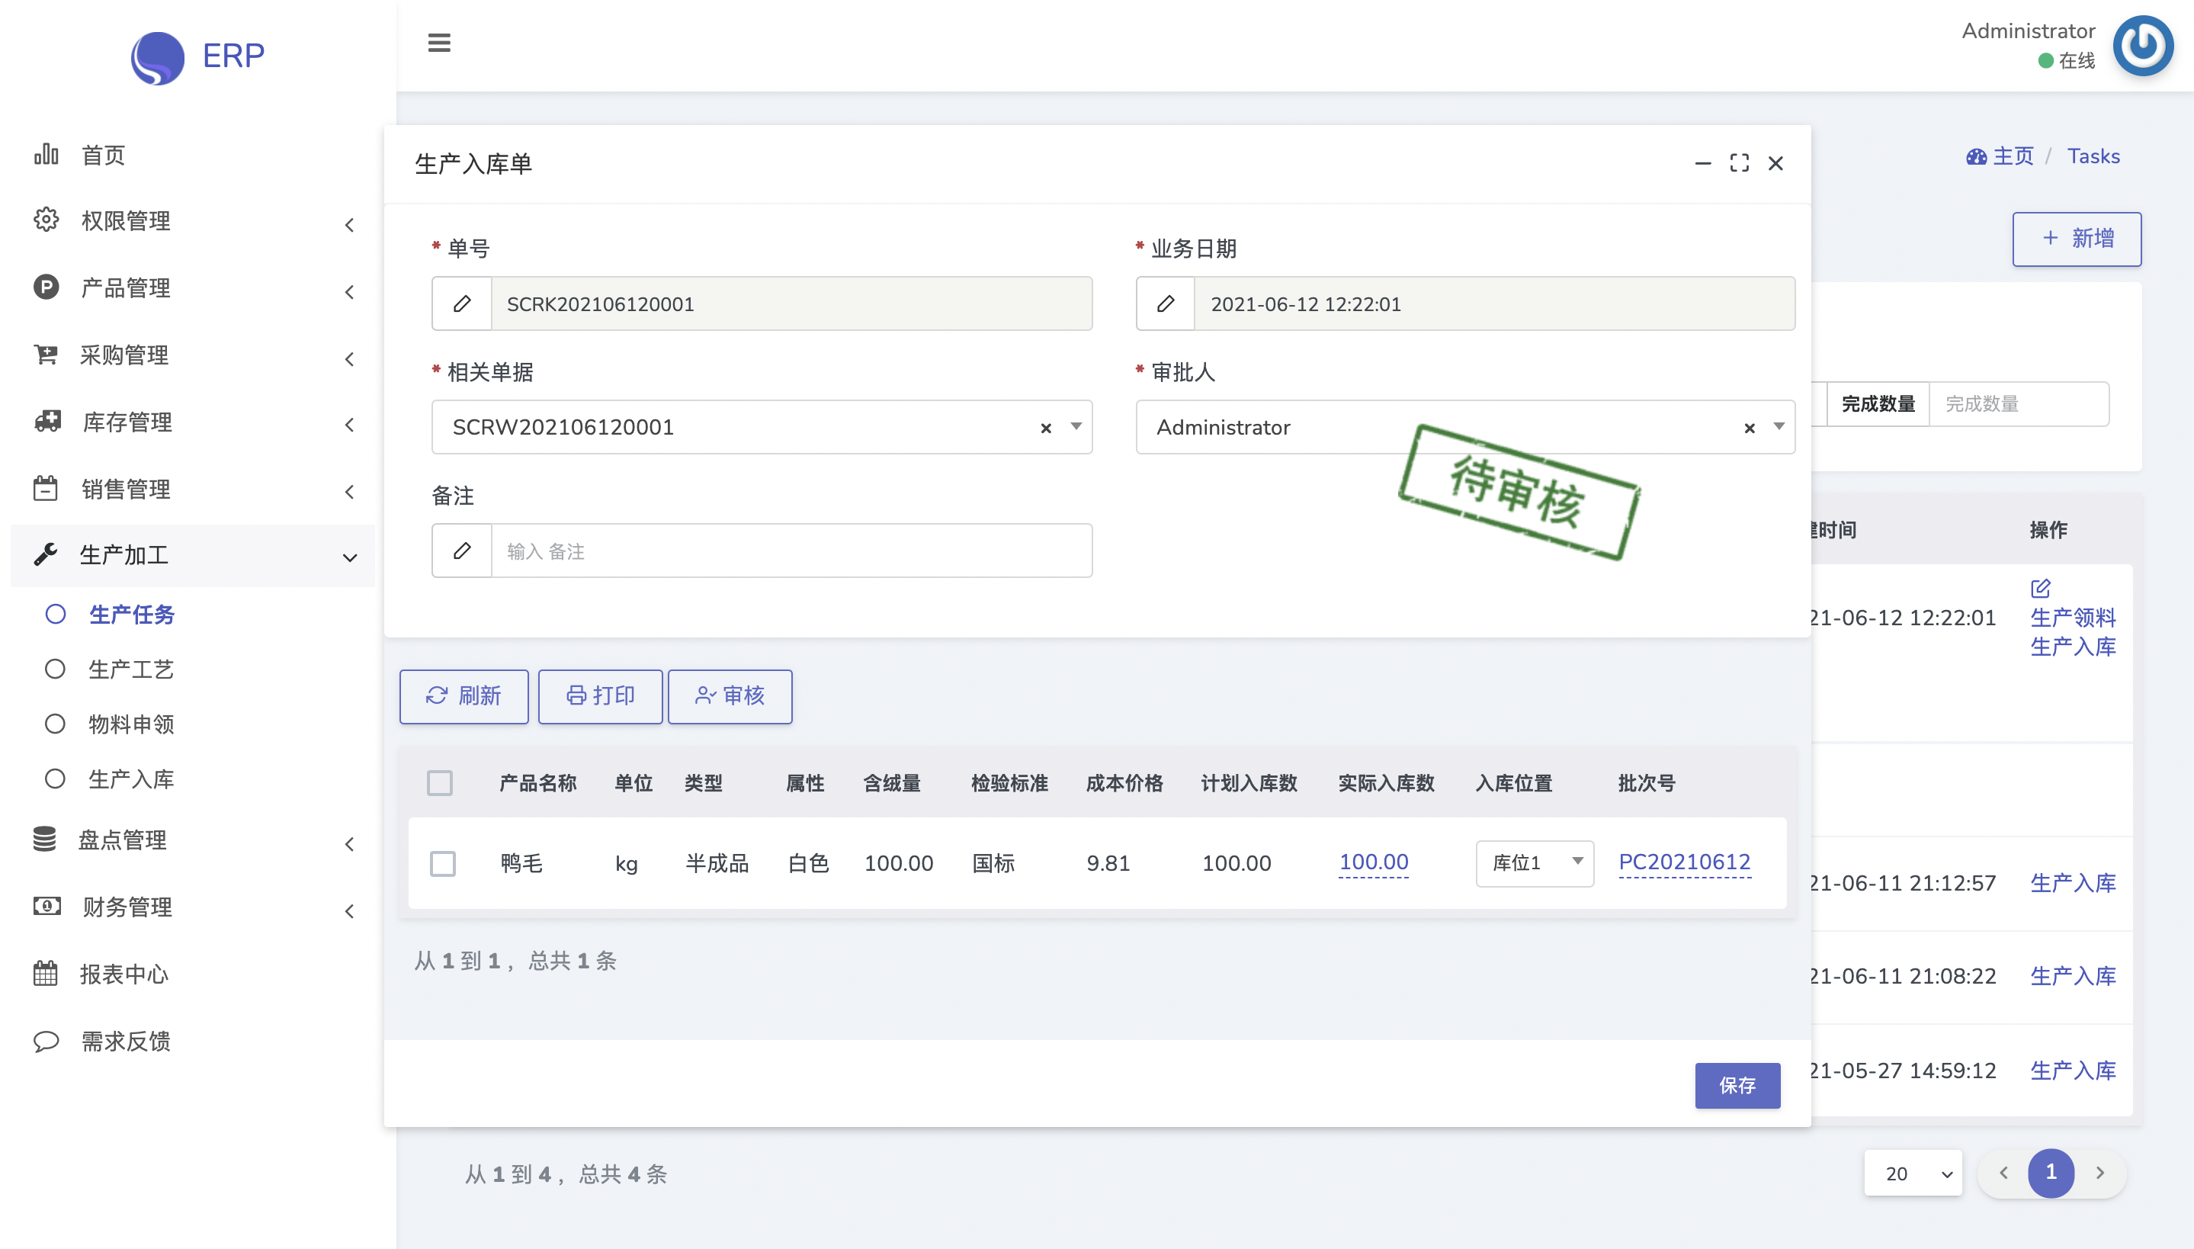Click the fullscreen icon of the dialog
The height and width of the screenshot is (1249, 2194).
(x=1739, y=163)
